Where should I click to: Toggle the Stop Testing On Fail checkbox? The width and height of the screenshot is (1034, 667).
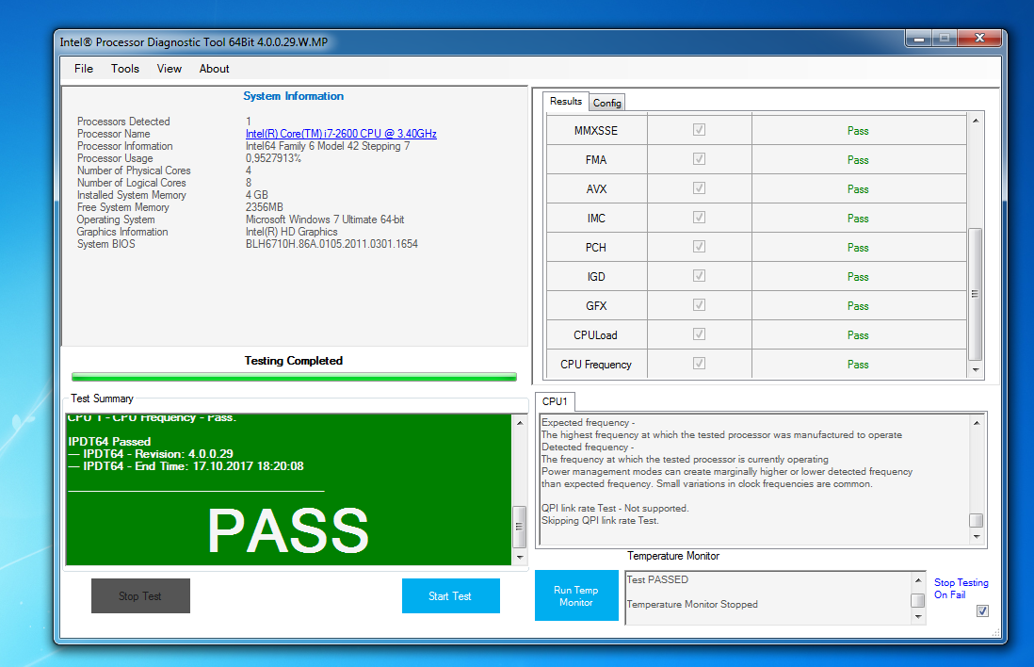click(x=982, y=611)
